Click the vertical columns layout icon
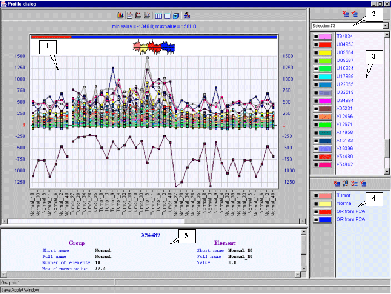The image size is (391, 294). (158, 15)
